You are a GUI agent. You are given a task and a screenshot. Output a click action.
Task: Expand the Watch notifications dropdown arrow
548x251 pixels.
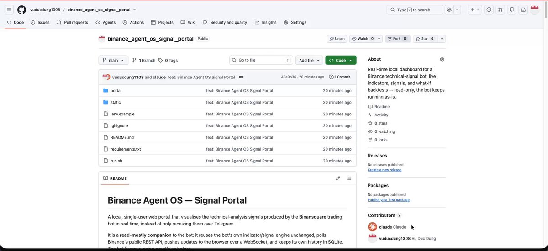379,39
